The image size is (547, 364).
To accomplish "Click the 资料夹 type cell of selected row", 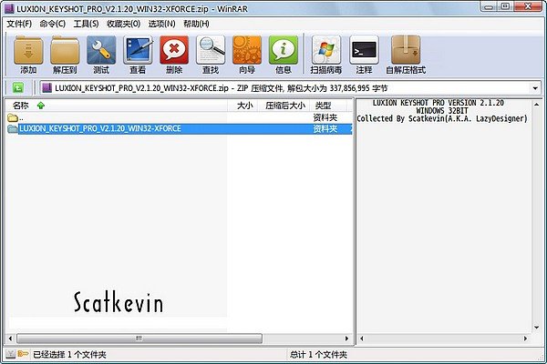I will (325, 129).
